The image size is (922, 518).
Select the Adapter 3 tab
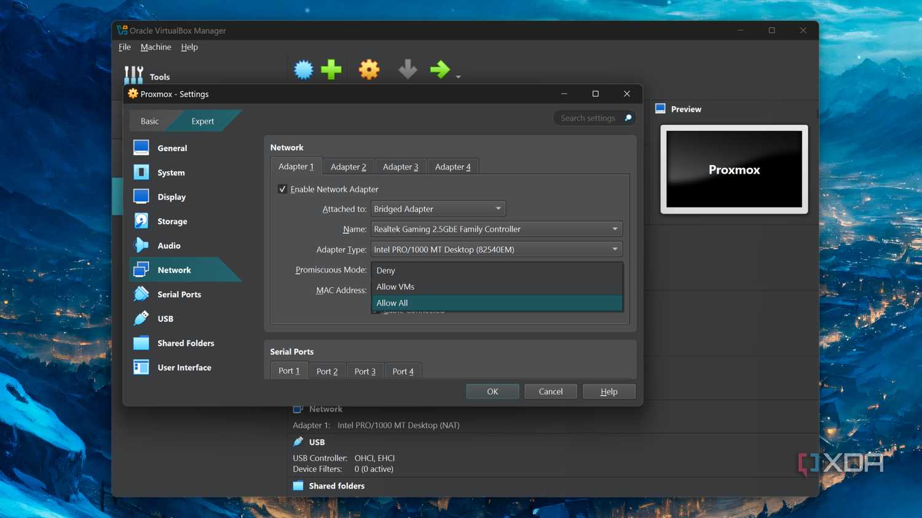(401, 167)
